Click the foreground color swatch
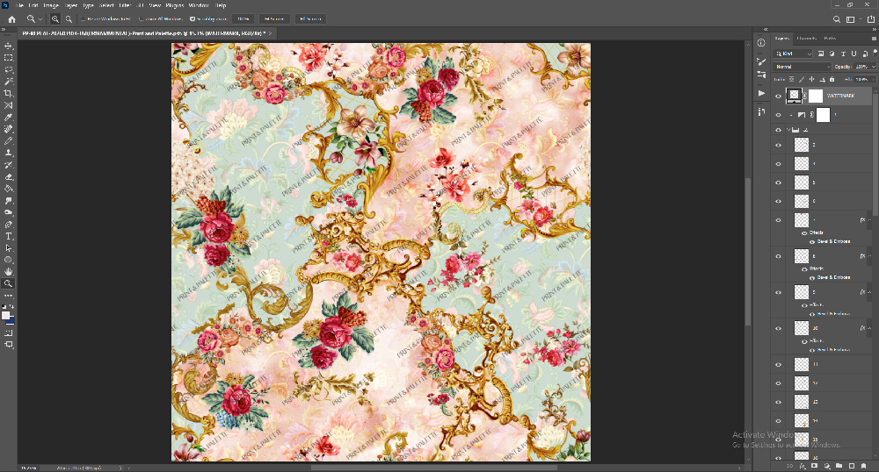Image resolution: width=879 pixels, height=472 pixels. [x=6, y=316]
